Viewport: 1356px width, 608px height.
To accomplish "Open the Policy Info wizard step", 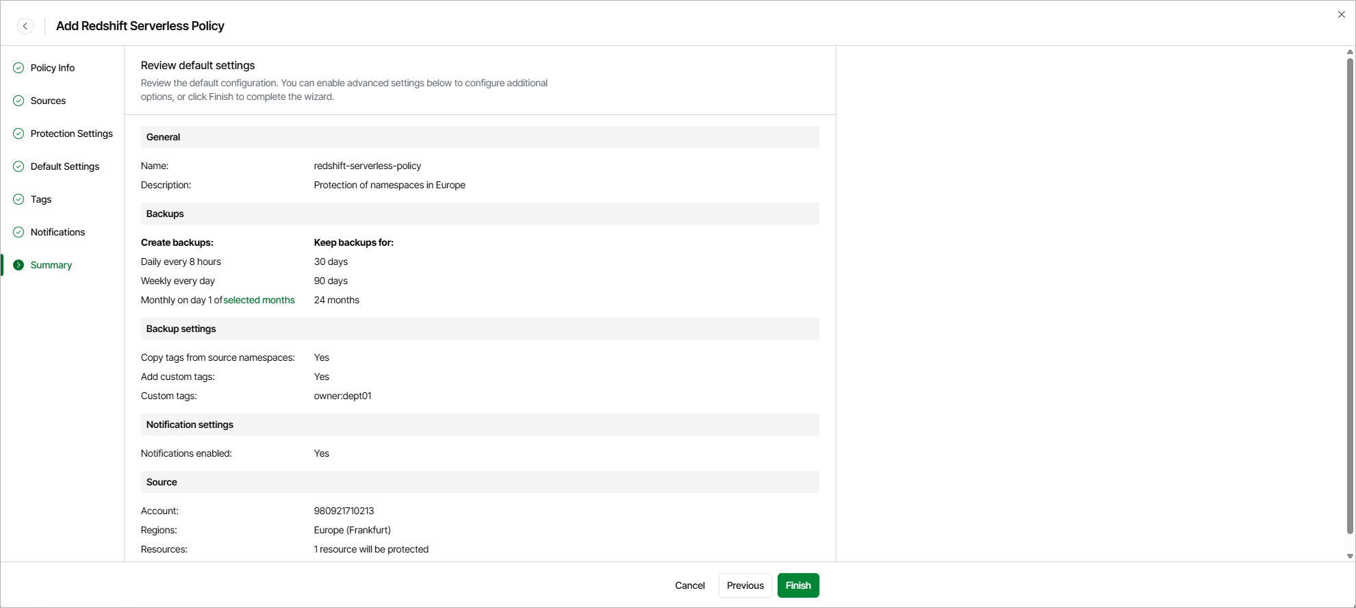I will click(x=53, y=68).
